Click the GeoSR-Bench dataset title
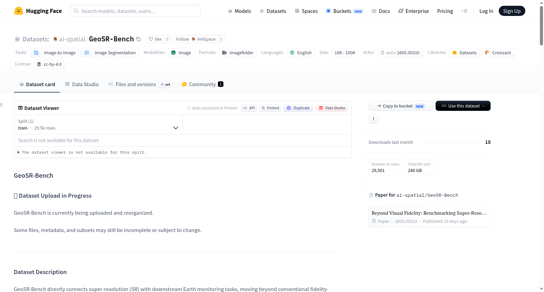 (x=112, y=39)
